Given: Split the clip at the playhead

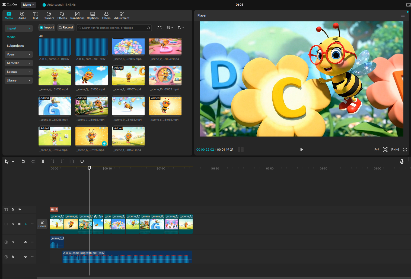Looking at the screenshot, I should (43, 161).
